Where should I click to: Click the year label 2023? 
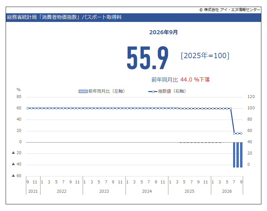pos(104,191)
